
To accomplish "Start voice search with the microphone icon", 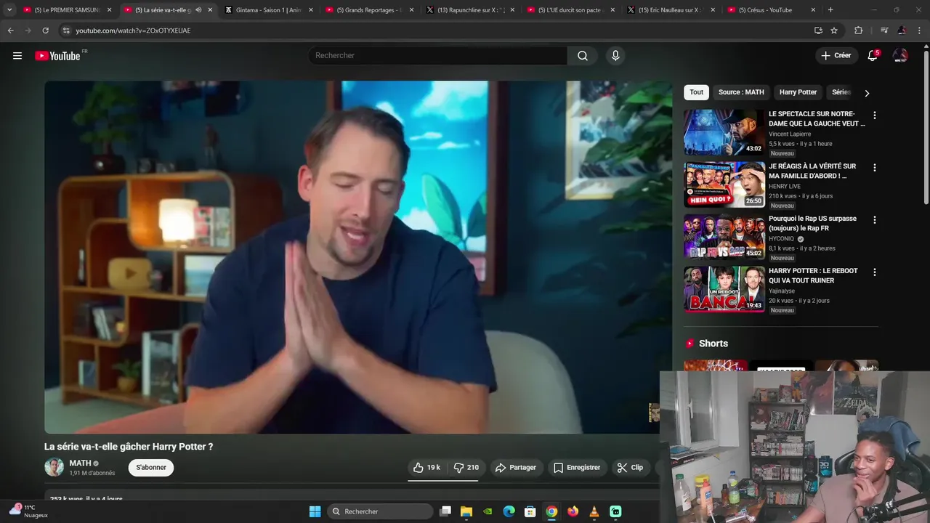I will (615, 56).
